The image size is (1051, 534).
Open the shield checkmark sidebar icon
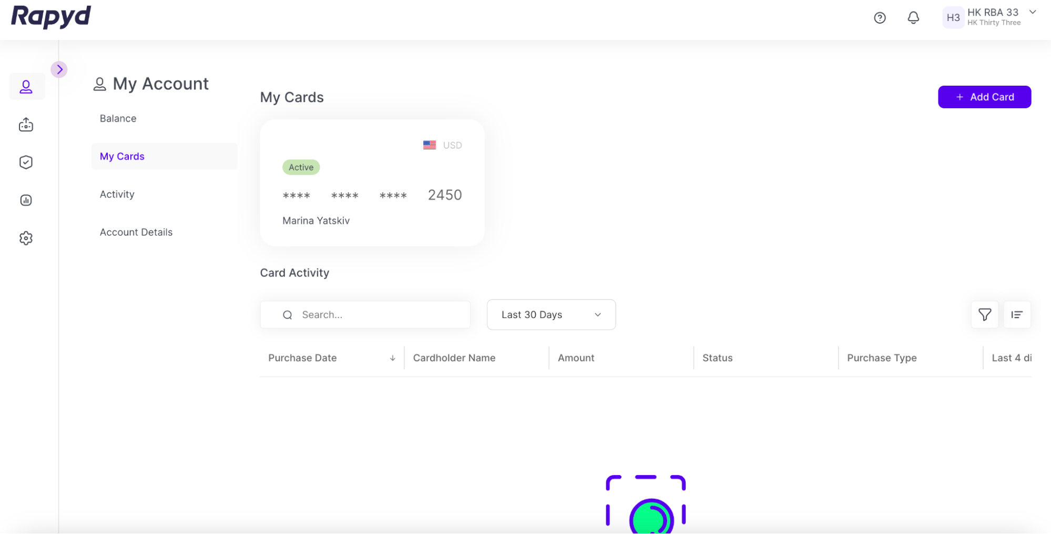pos(26,162)
